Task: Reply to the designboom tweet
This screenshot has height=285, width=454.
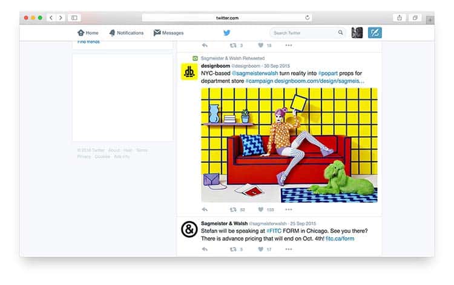Action: click(x=205, y=209)
